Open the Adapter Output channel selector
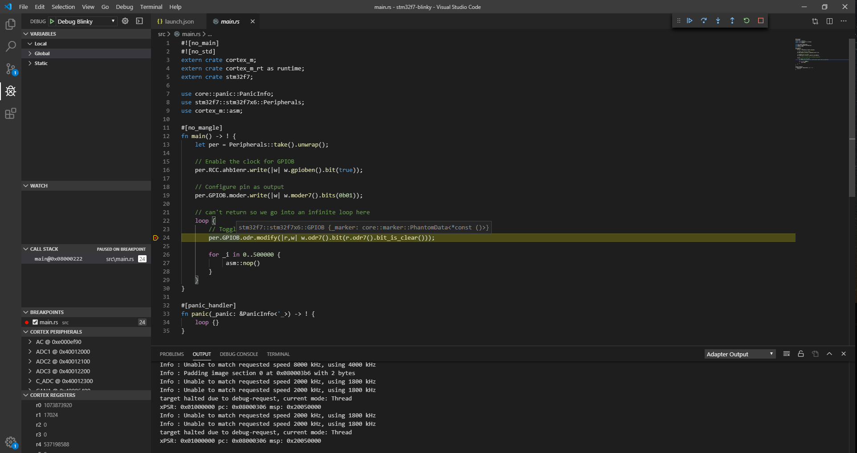The width and height of the screenshot is (857, 453). (x=739, y=354)
